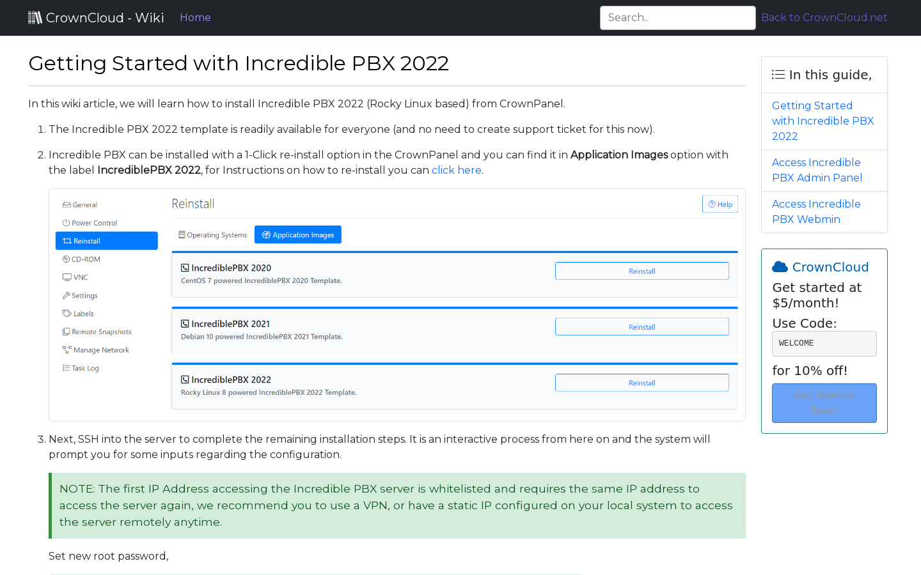This screenshot has width=921, height=575.
Task: Click 'Get started at $5/month!' promo text
Action: 817,295
